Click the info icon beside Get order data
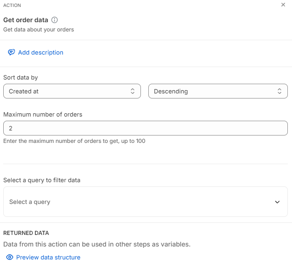Screen dimensions: 292x271 (55, 20)
